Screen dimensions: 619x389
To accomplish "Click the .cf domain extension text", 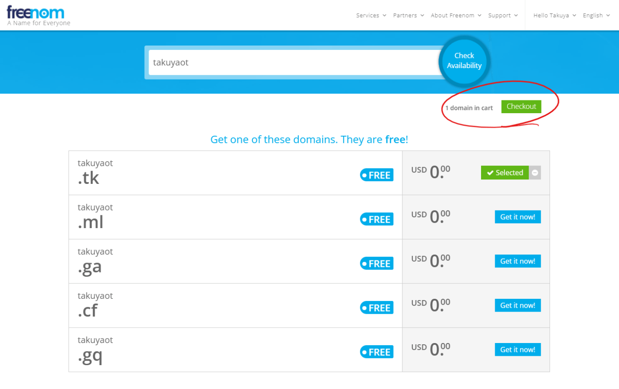I will (88, 310).
